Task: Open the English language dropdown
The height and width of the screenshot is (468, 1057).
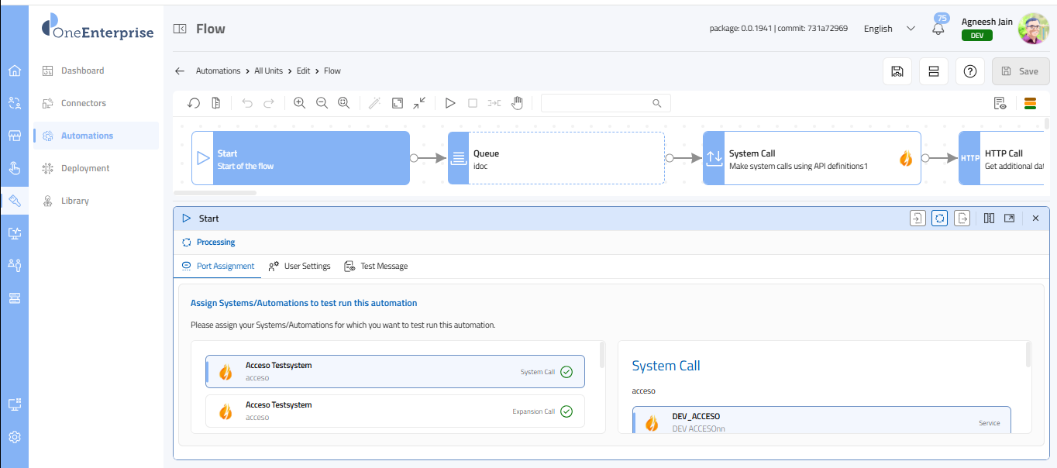Action: click(889, 29)
